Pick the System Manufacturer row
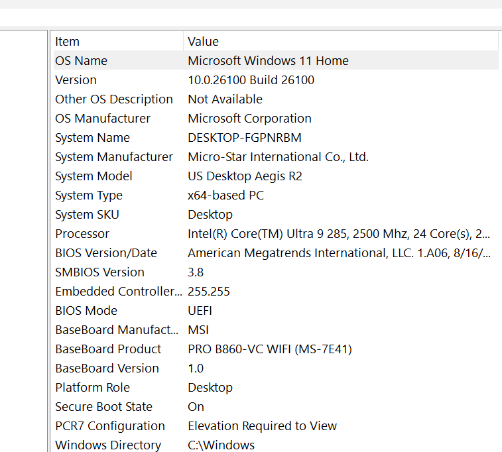The image size is (502, 452). (x=113, y=157)
